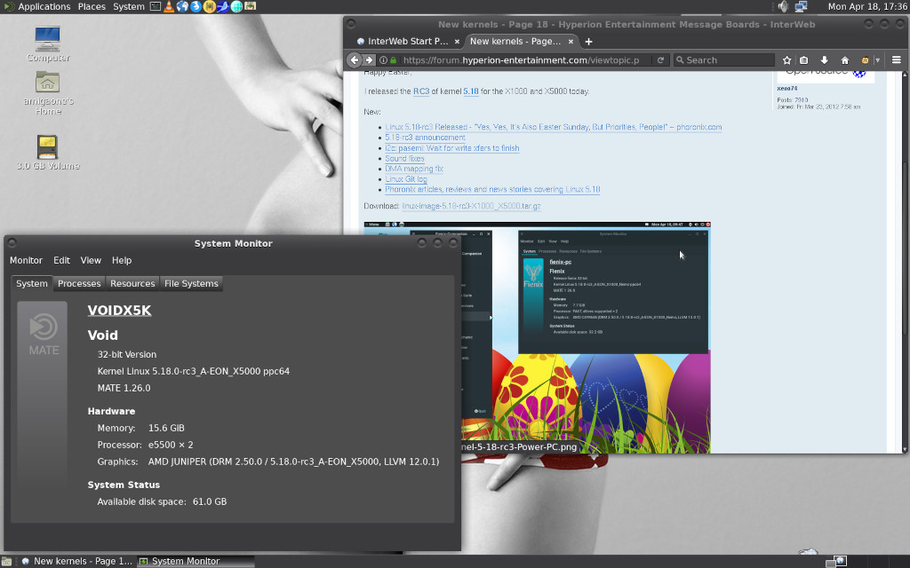Open DMA mapping fix link
This screenshot has width=910, height=568.
pyautogui.click(x=414, y=169)
